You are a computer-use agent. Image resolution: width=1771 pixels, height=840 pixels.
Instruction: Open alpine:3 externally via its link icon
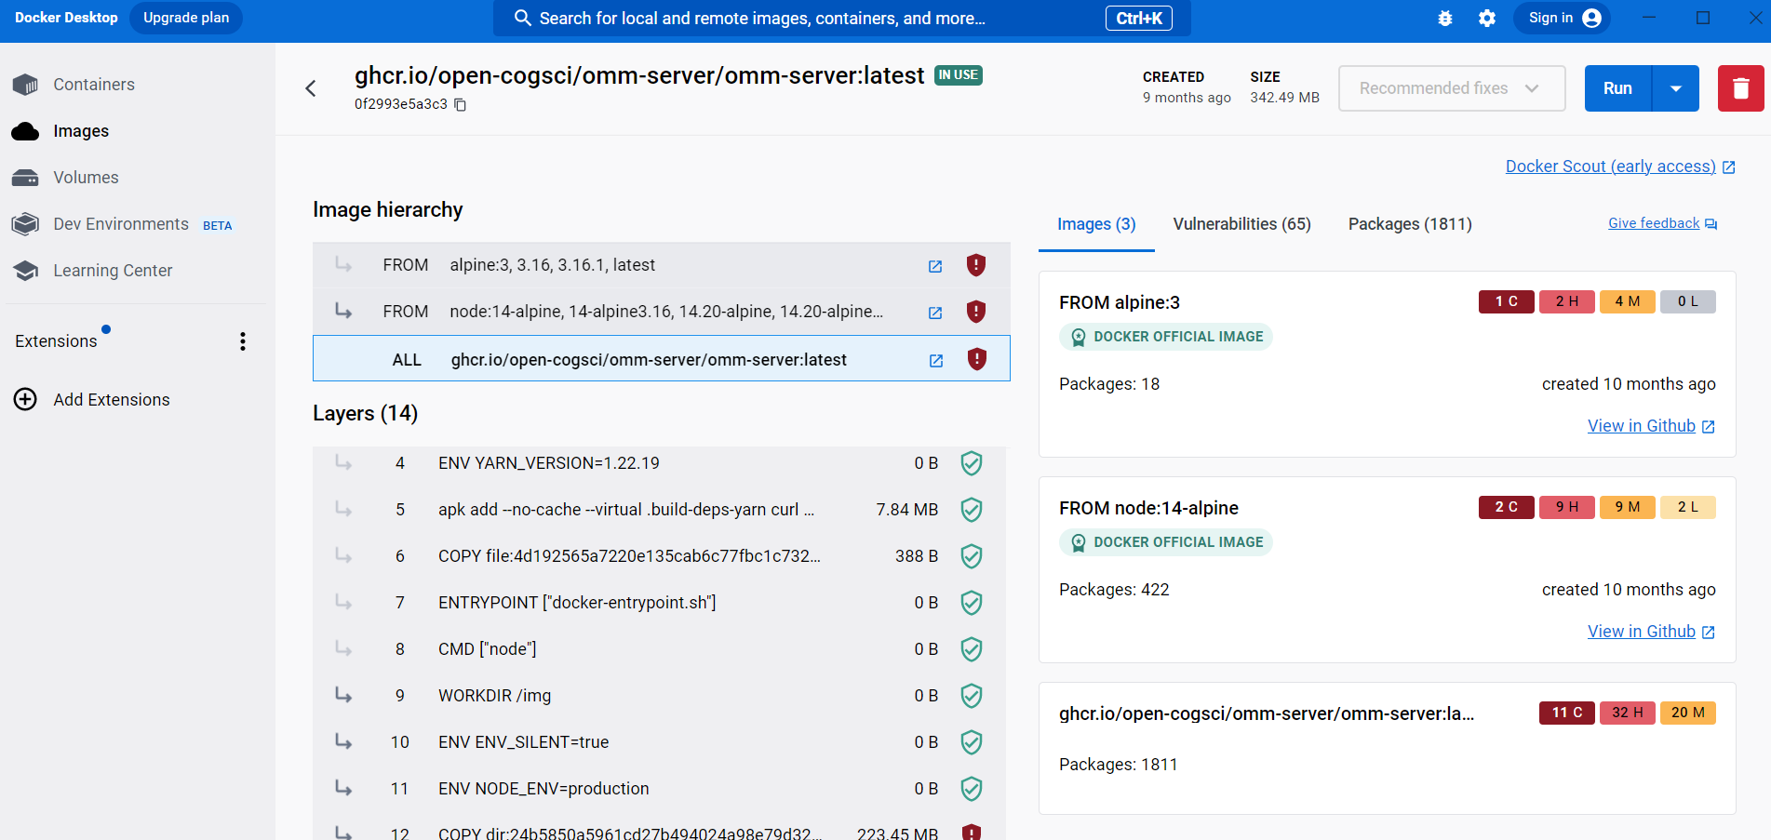[x=934, y=266]
